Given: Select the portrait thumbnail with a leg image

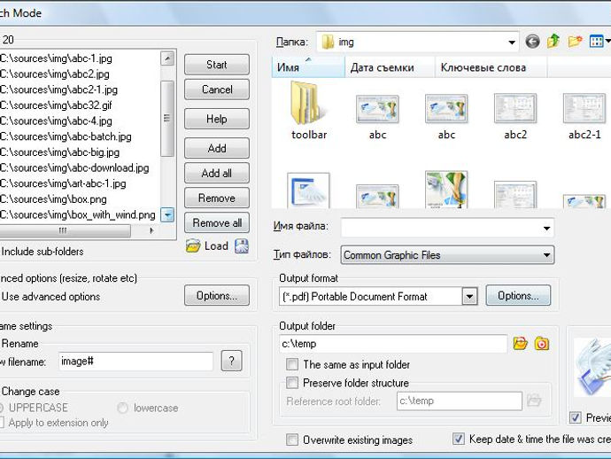Looking at the screenshot, I should (446, 190).
